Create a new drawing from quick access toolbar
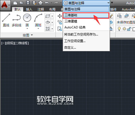Image resolution: width=135 pixels, height=115 pixels. [x=15, y=3]
